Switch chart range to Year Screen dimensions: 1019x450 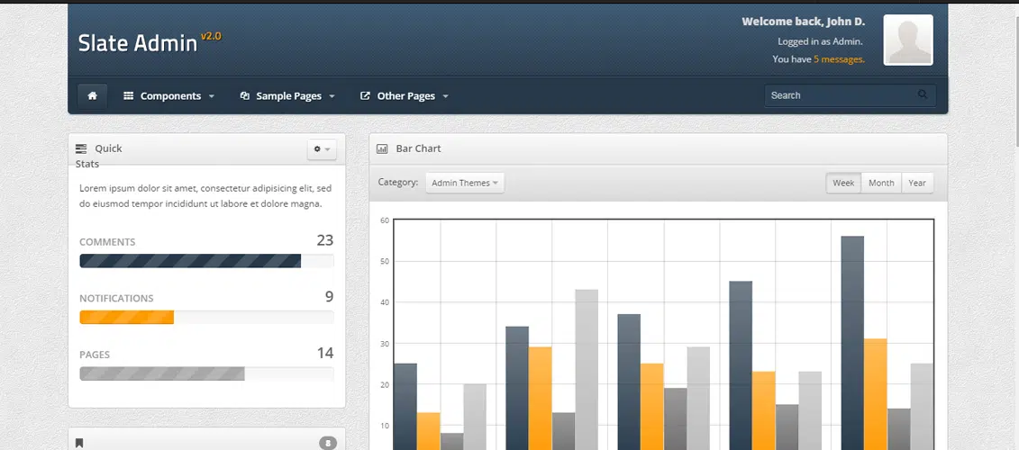click(x=917, y=183)
